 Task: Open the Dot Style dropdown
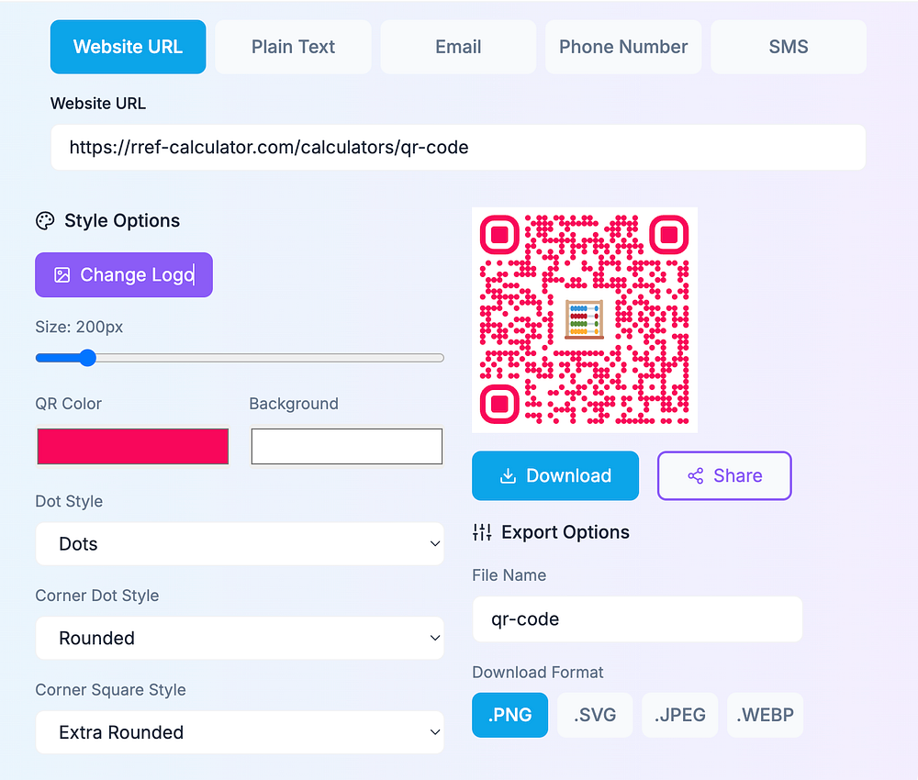click(x=240, y=544)
